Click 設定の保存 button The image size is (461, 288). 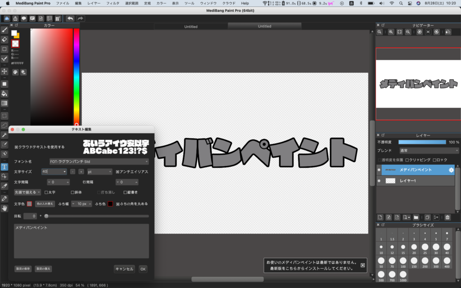point(23,269)
